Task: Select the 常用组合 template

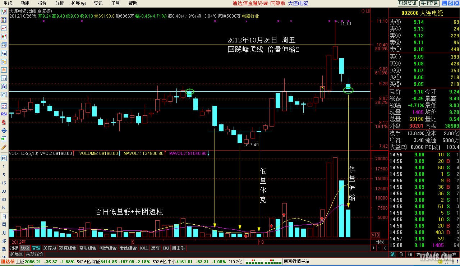Action: [88, 248]
